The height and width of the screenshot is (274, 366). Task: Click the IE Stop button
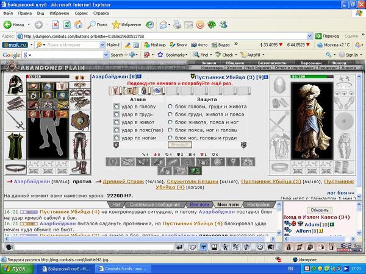tap(56, 24)
